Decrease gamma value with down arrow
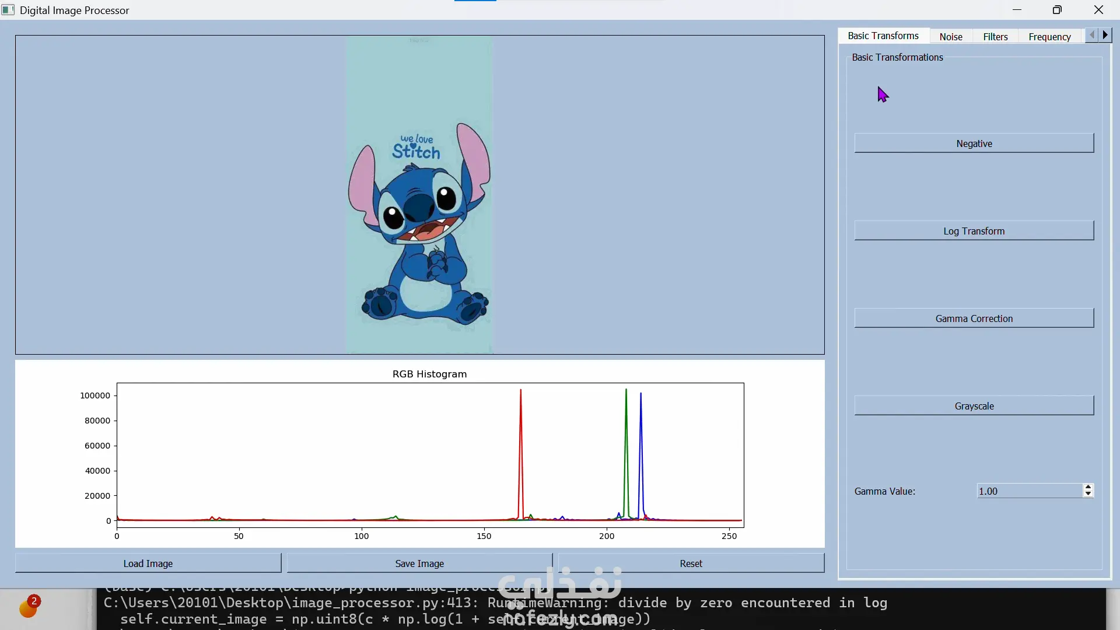 pos(1088,494)
